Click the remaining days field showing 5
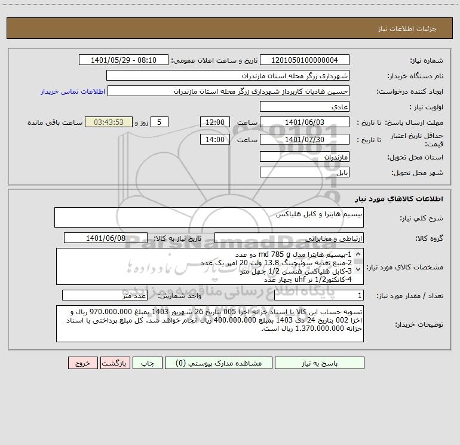 click(x=160, y=122)
